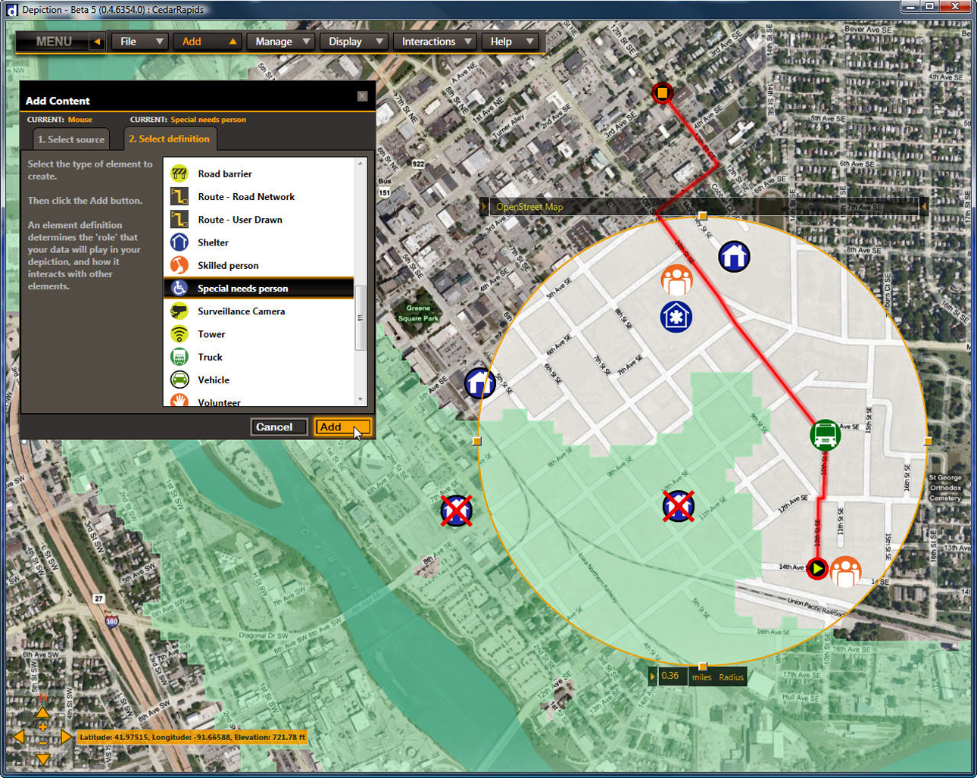Select the Surveillance Camera icon in the list
Viewport: 977px width, 778px height.
click(179, 311)
